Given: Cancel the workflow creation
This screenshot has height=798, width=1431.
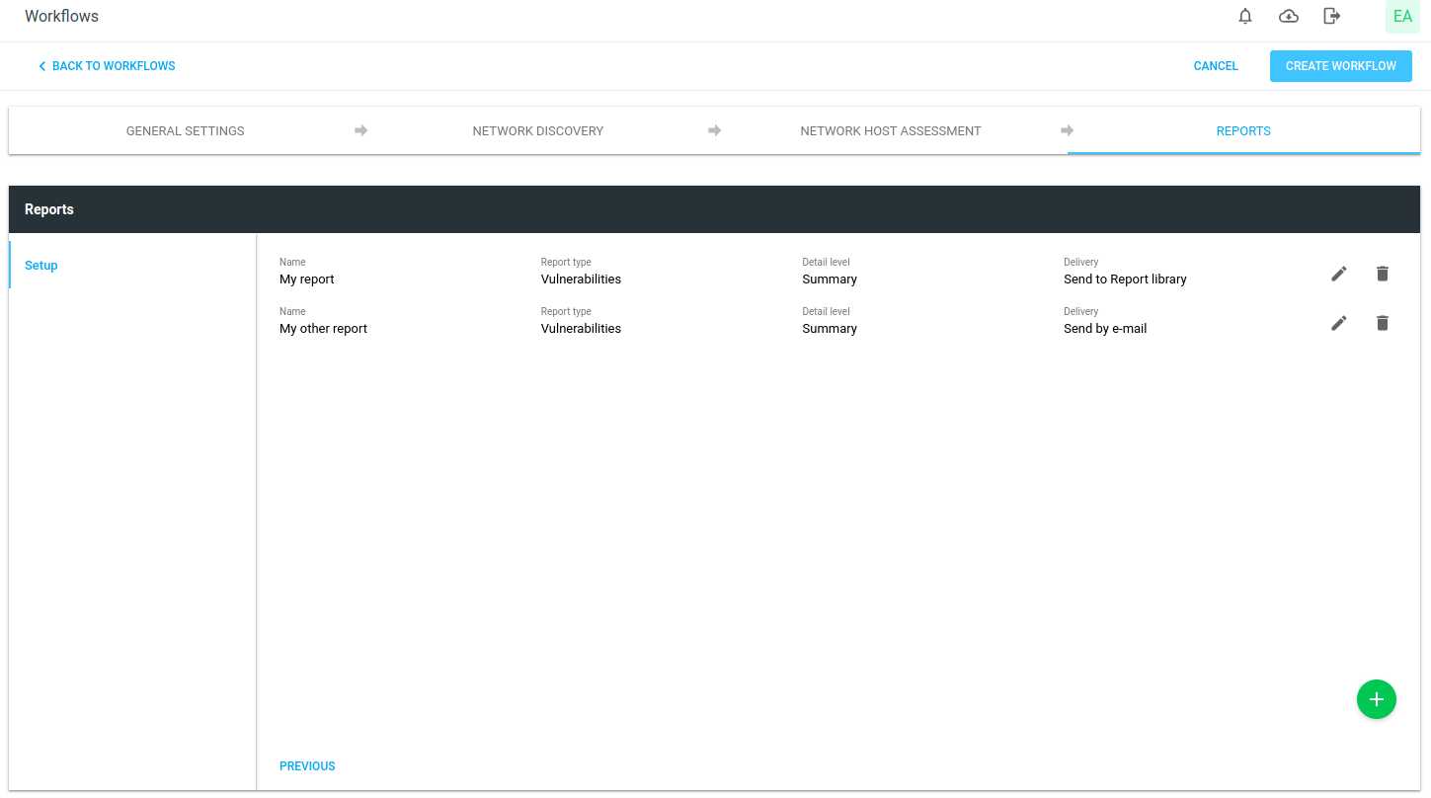Looking at the screenshot, I should point(1216,66).
